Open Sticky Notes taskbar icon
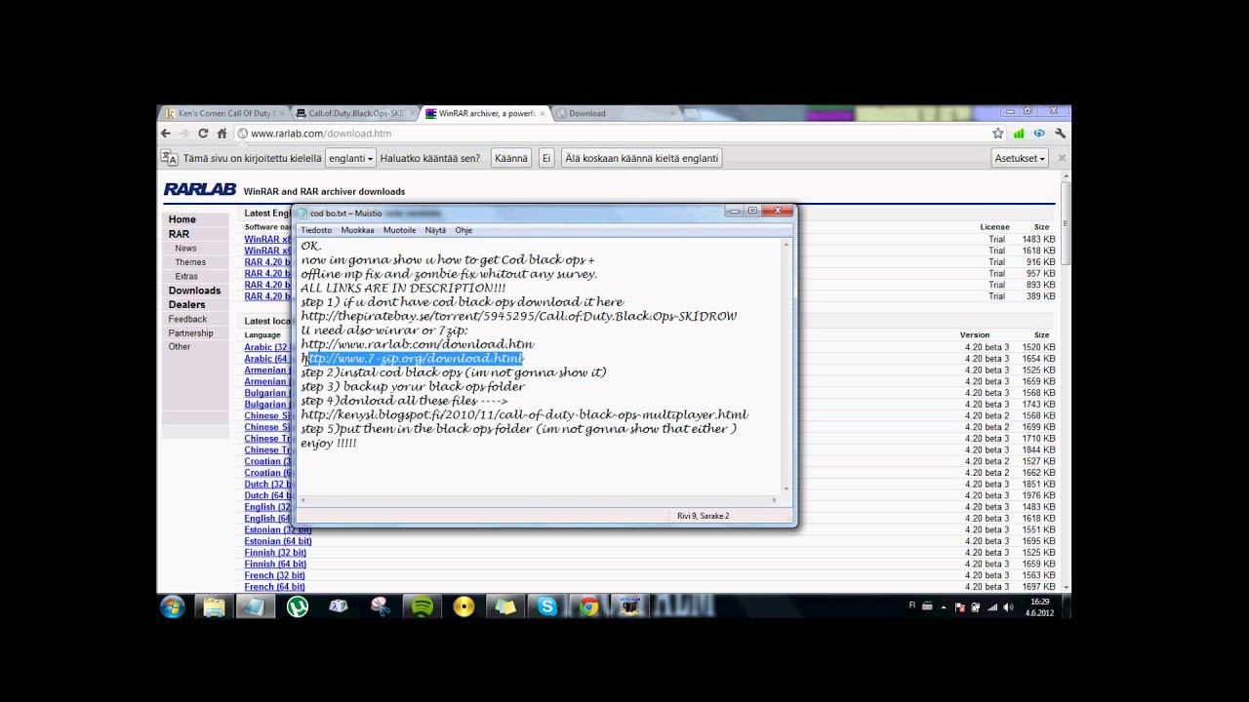Image resolution: width=1249 pixels, height=702 pixels. point(505,607)
